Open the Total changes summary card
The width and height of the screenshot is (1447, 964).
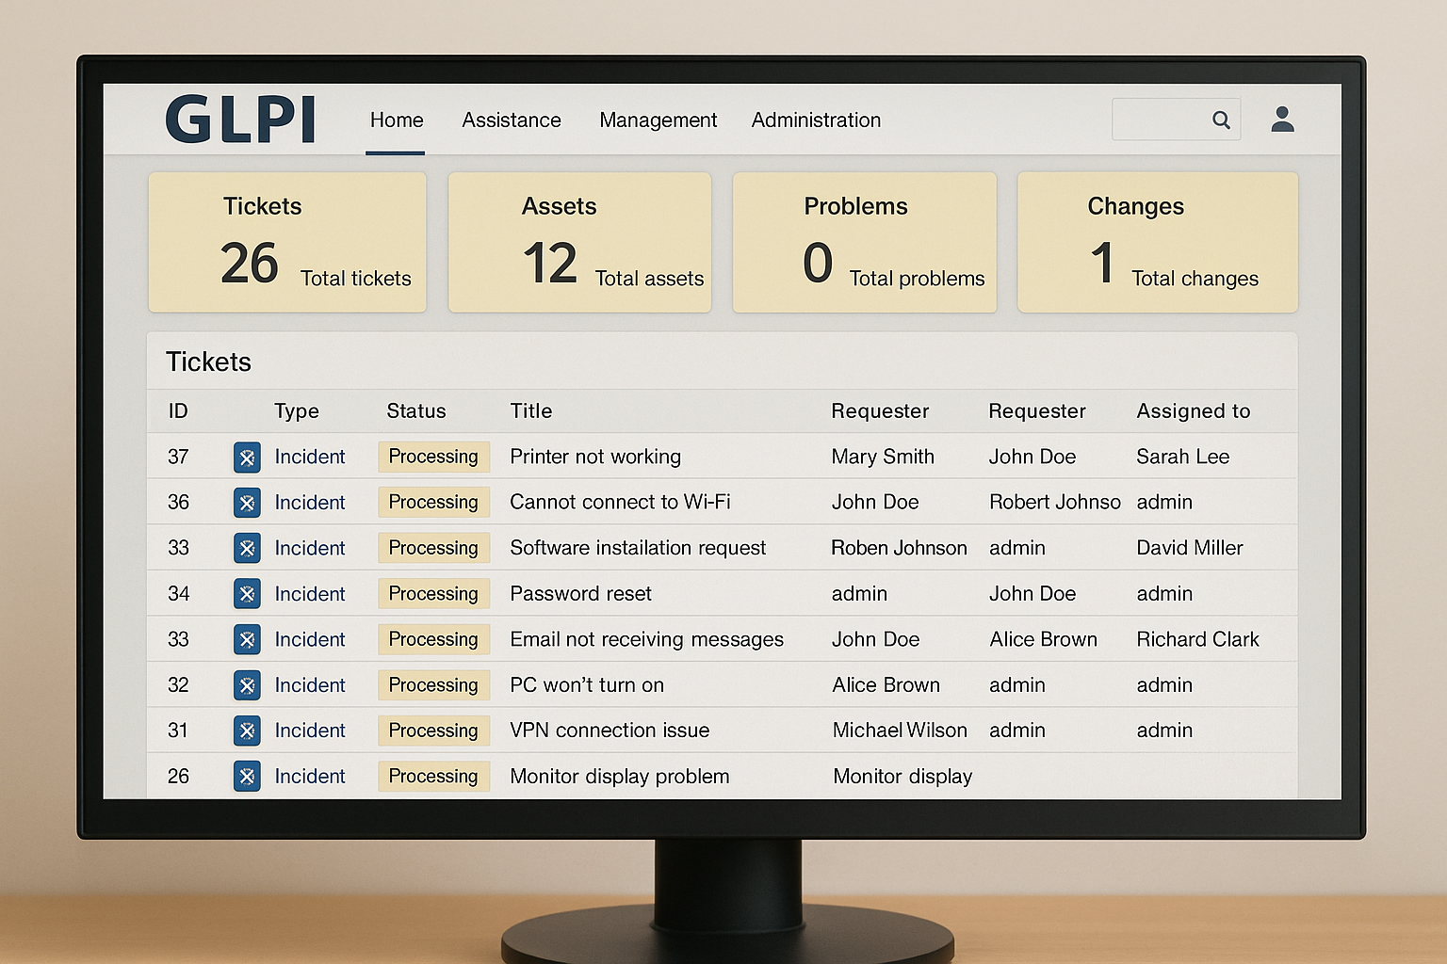(1157, 242)
